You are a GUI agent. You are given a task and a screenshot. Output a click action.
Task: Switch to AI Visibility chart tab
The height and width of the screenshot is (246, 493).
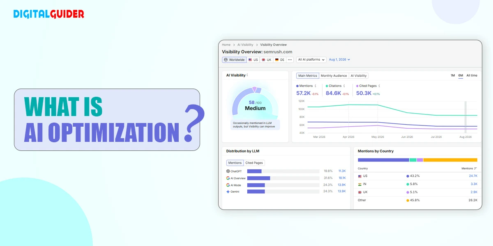tap(358, 76)
